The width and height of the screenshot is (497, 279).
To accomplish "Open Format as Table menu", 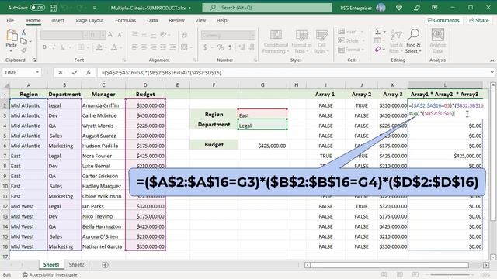I will [301, 41].
